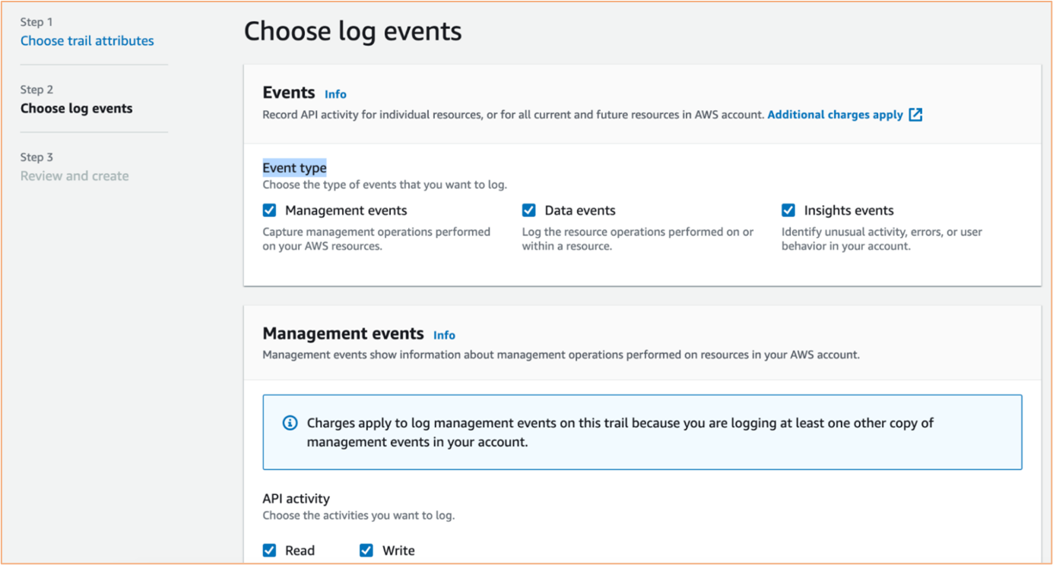Click the 'Step 3' label in sidebar
Screen dimensions: 1053x565
[36, 157]
